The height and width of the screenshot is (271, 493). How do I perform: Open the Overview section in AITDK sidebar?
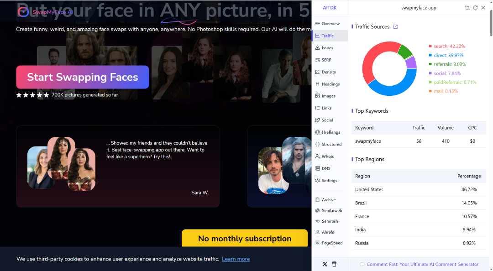pyautogui.click(x=330, y=24)
